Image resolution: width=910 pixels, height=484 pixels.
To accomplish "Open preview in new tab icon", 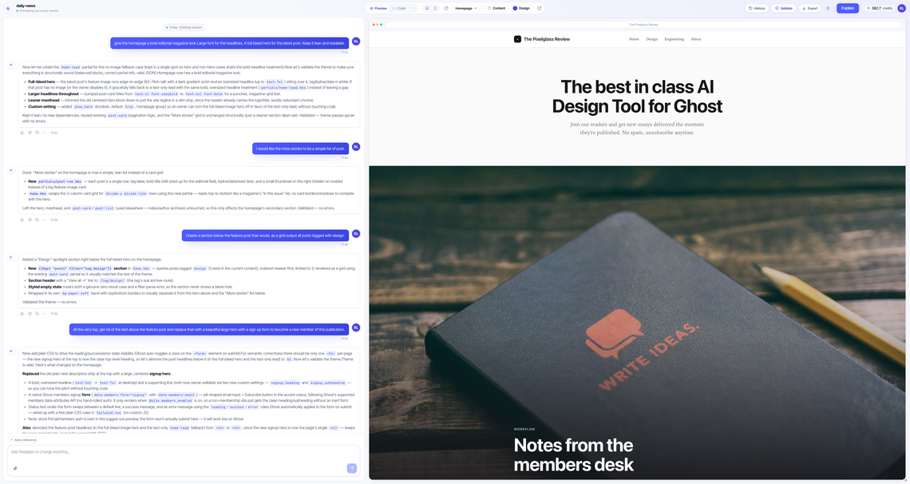I will [x=539, y=8].
